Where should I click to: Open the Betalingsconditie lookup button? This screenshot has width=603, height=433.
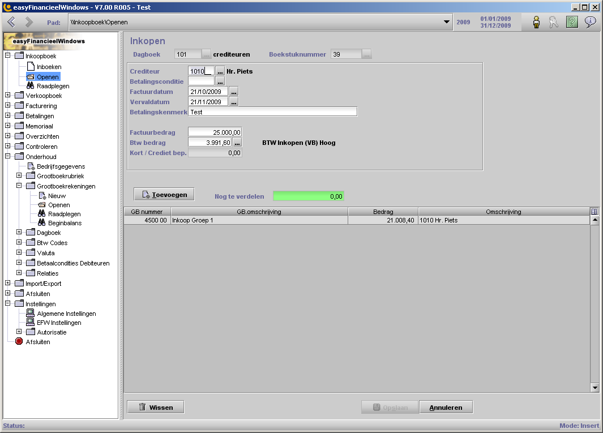(220, 81)
